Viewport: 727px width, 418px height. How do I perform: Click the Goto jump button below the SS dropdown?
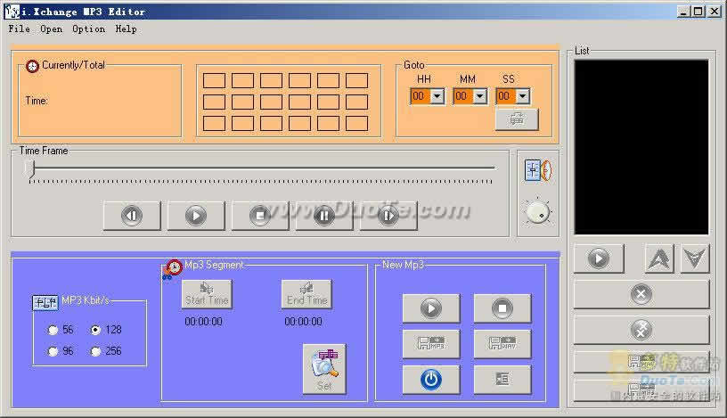coord(517,119)
